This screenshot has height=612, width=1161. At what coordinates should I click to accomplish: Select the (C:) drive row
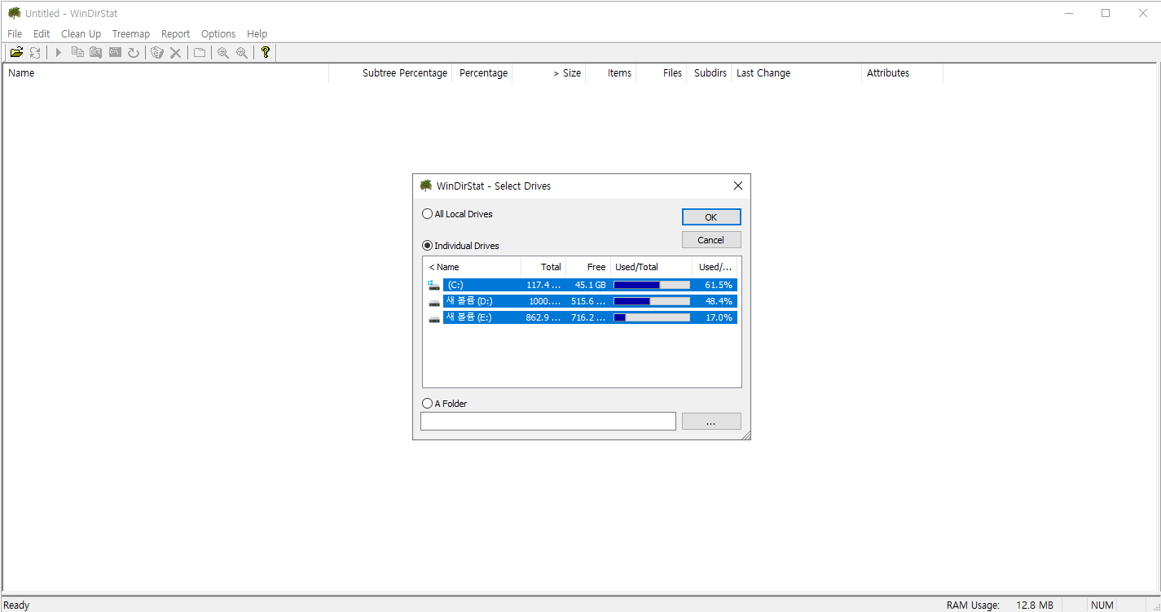(x=582, y=285)
